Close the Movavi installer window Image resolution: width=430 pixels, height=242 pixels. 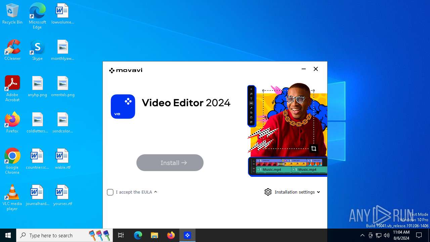coord(316,69)
